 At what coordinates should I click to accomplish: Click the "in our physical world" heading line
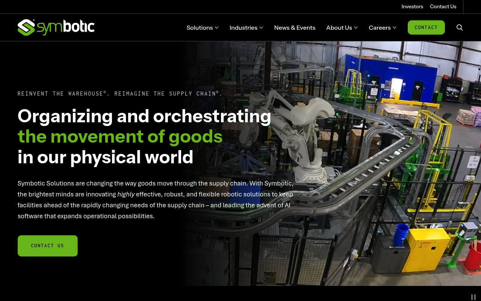(x=106, y=157)
